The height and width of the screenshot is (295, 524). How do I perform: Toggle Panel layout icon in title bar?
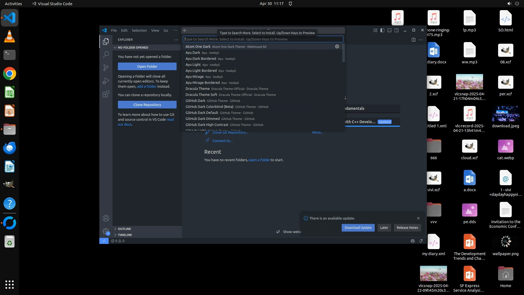(x=389, y=30)
